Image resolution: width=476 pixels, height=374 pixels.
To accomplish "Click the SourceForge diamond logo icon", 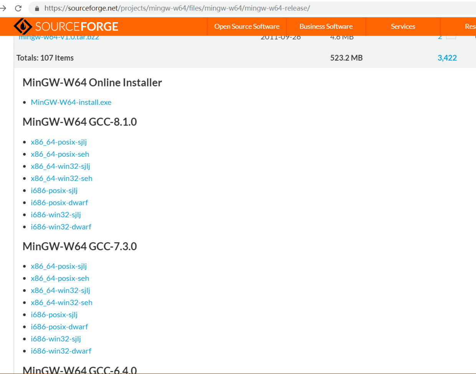I will pos(23,27).
